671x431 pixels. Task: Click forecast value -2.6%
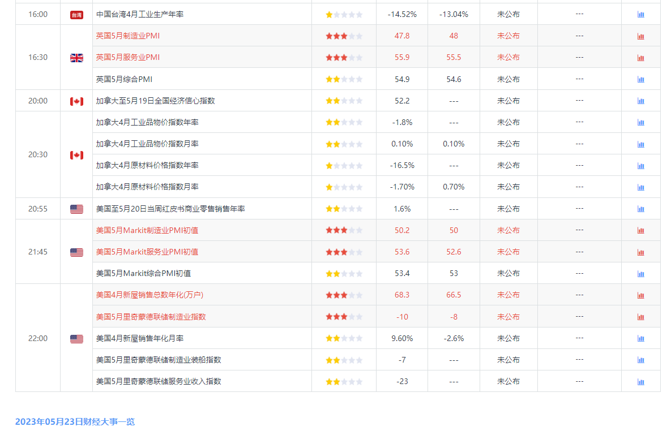pyautogui.click(x=454, y=338)
